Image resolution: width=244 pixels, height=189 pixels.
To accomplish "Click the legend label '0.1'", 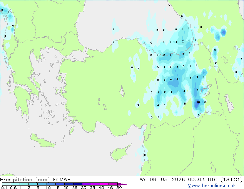I will (4, 187).
